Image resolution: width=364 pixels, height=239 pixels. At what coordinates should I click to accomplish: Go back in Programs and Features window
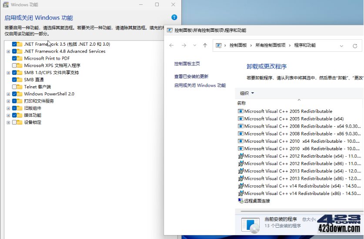(x=171, y=45)
